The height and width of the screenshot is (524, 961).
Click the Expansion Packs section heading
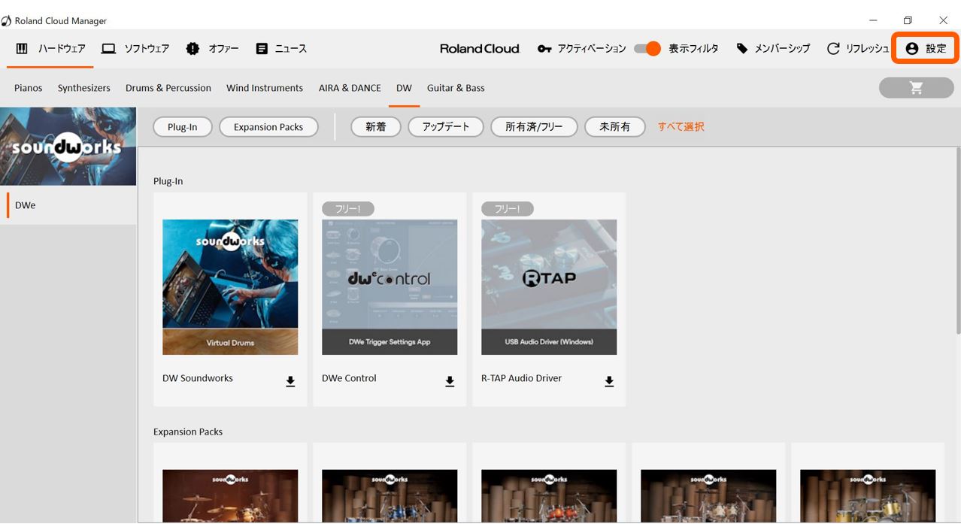pos(188,432)
